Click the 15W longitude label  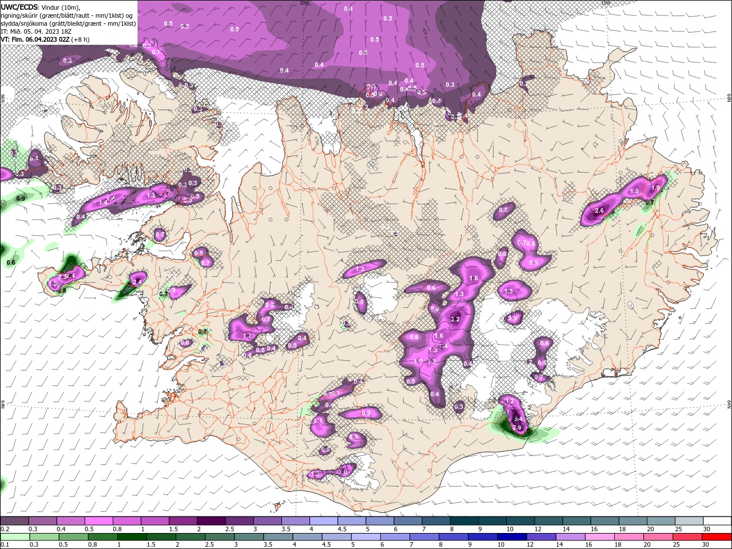[606, 3]
